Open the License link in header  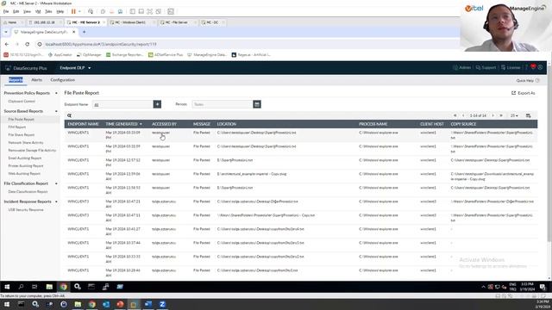[511, 67]
